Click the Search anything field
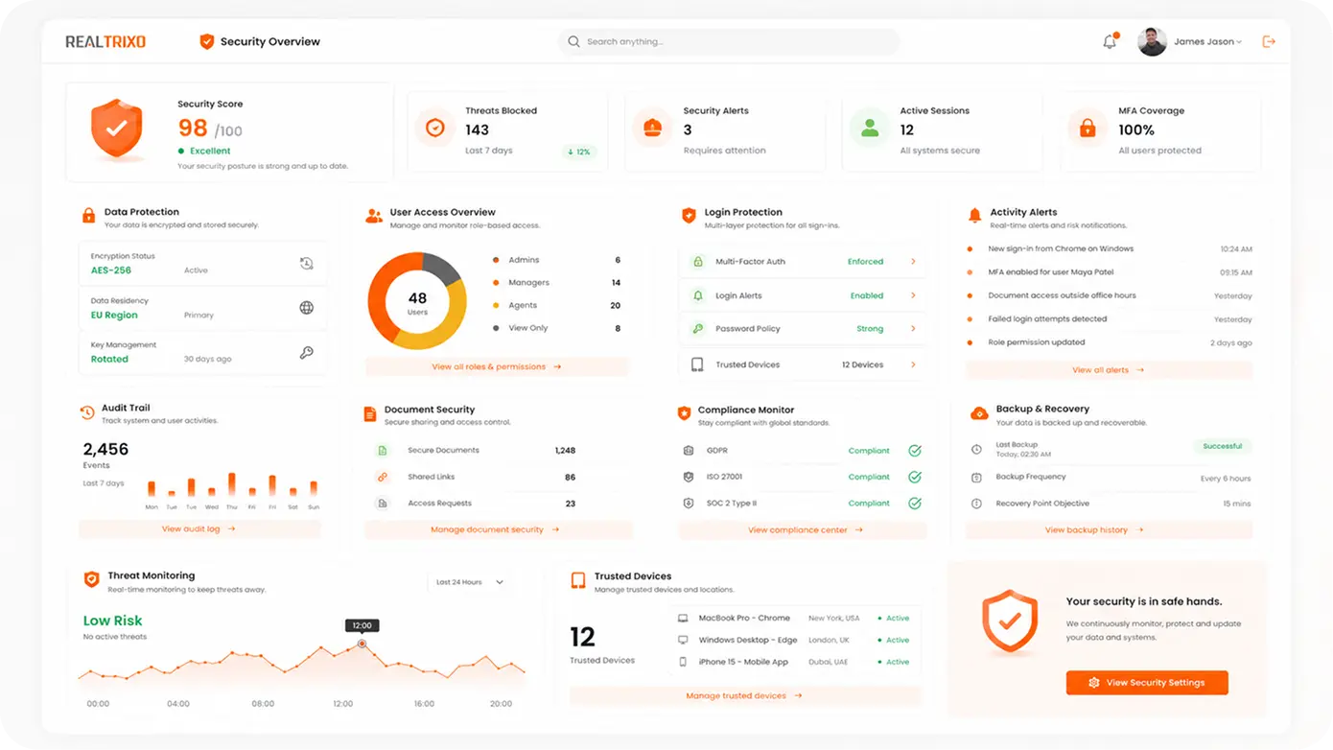 [729, 41]
